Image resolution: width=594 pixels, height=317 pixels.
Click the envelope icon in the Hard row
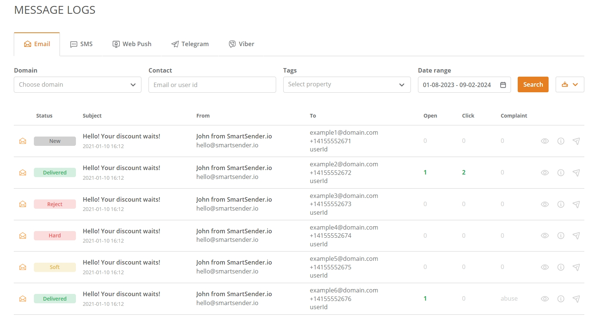click(x=23, y=236)
